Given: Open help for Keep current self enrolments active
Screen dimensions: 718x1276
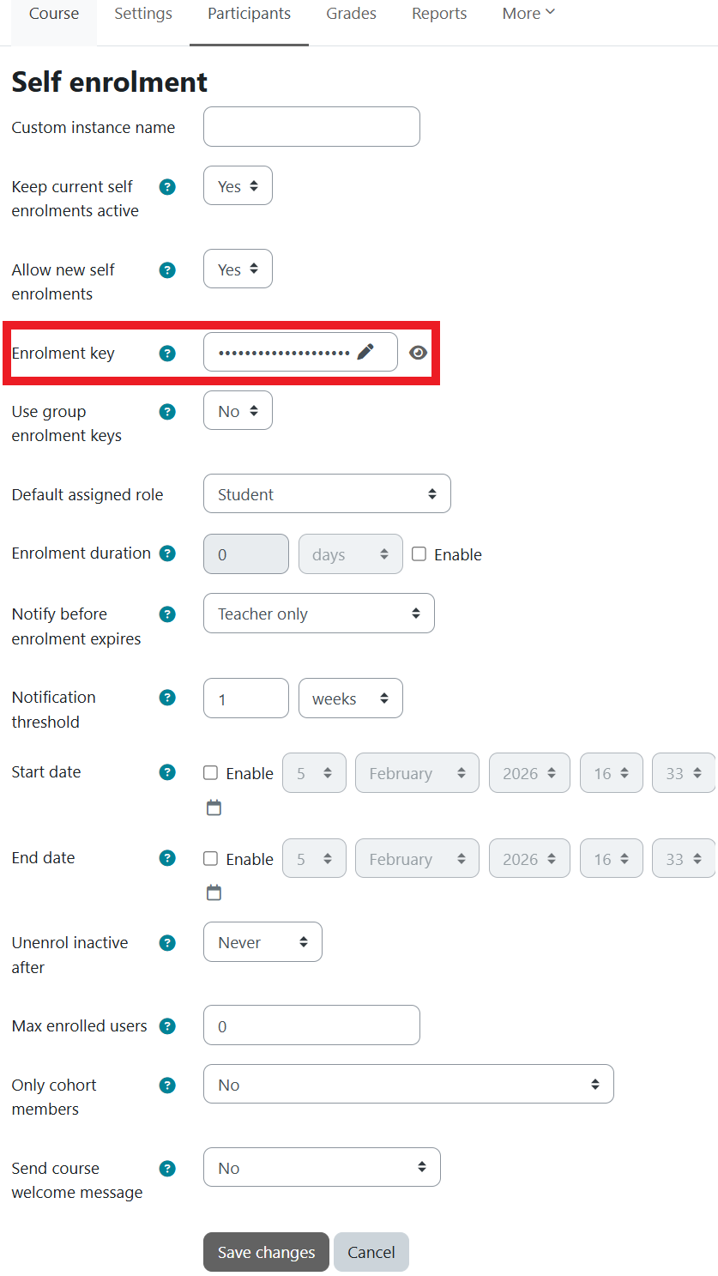Looking at the screenshot, I should pyautogui.click(x=168, y=187).
